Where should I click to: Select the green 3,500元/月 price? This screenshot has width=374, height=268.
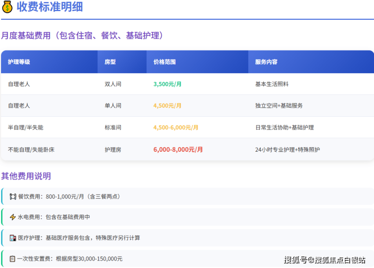[x=167, y=84]
